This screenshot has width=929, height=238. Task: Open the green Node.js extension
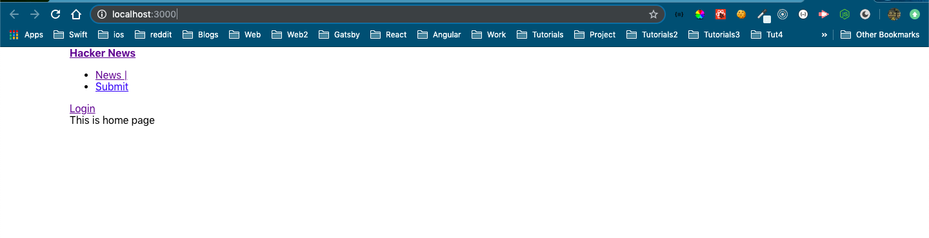[844, 14]
